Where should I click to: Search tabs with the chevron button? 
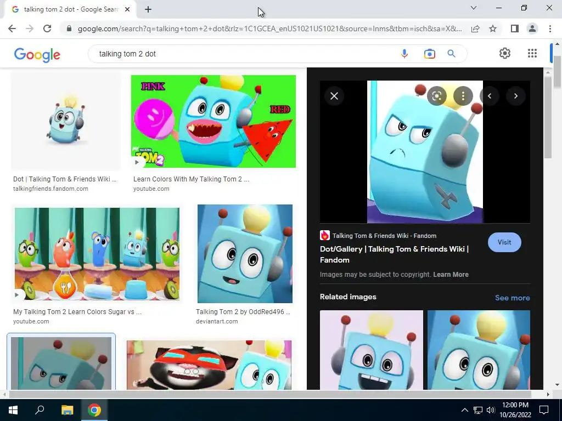[474, 8]
